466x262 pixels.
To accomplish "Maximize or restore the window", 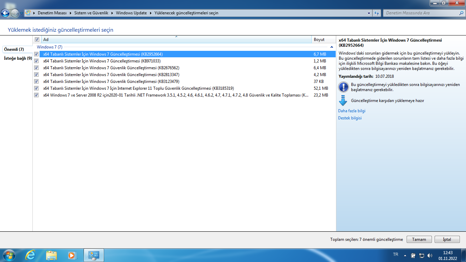I will [x=443, y=3].
